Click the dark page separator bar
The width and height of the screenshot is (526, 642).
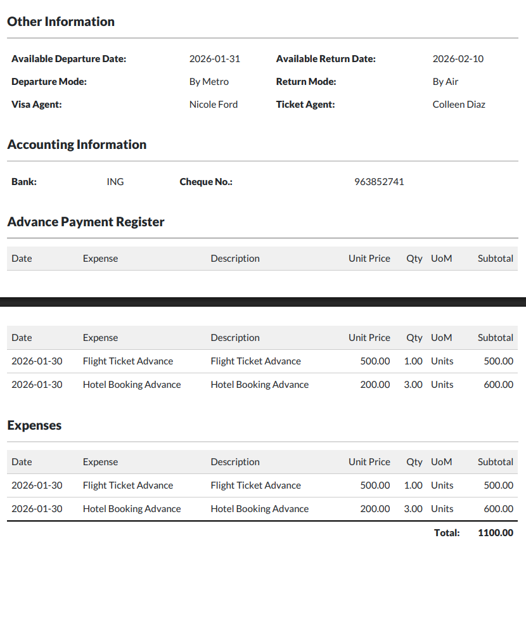[x=263, y=302]
